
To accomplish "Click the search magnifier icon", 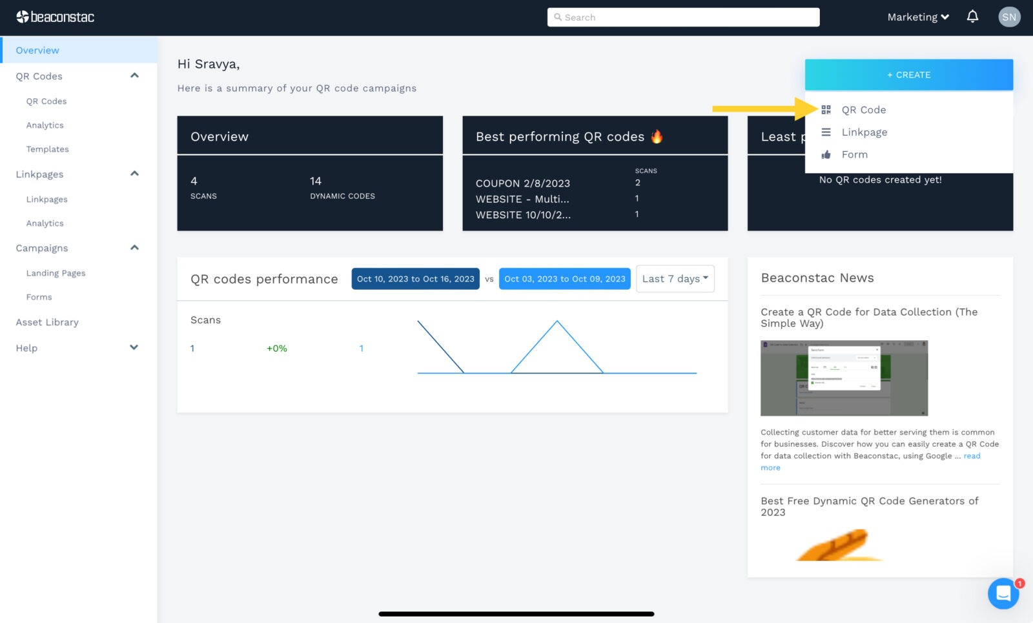I will pyautogui.click(x=558, y=17).
